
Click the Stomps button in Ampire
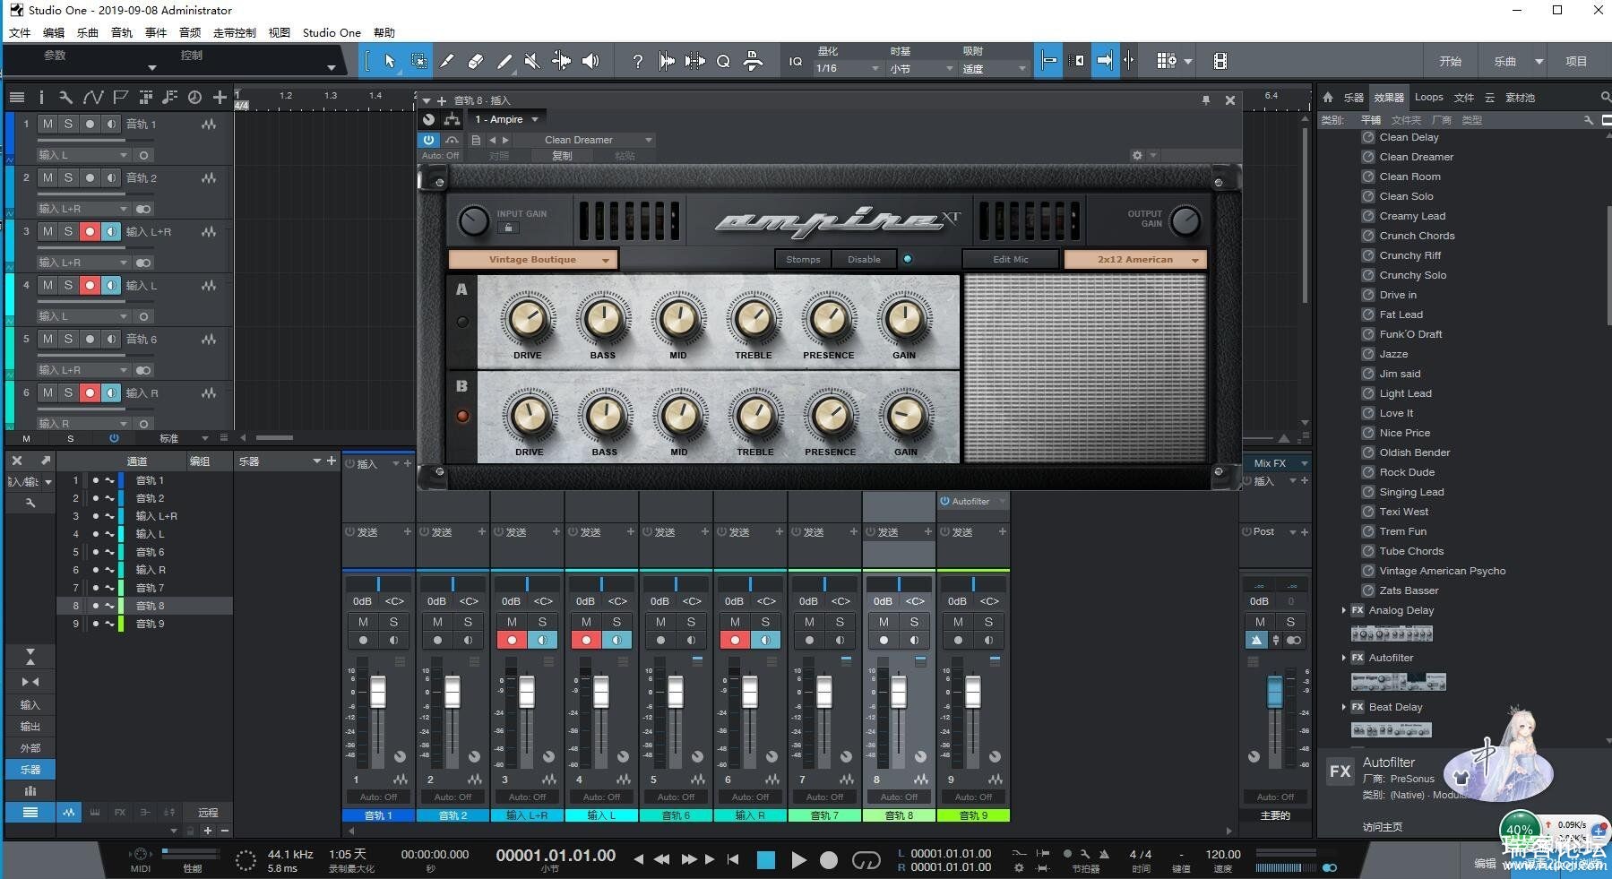[x=803, y=259]
